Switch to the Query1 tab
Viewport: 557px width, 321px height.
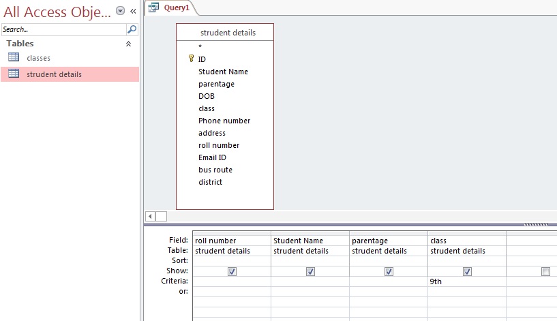pos(177,7)
